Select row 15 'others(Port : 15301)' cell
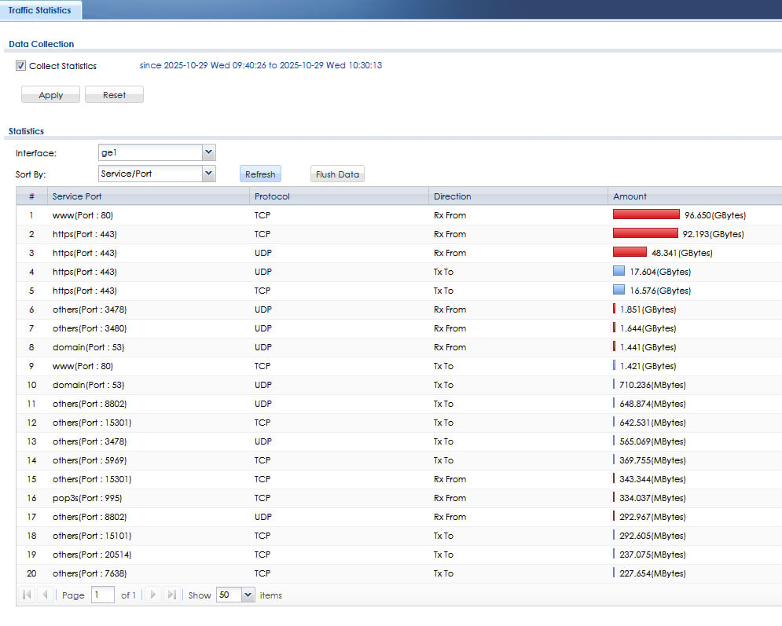 (x=92, y=479)
